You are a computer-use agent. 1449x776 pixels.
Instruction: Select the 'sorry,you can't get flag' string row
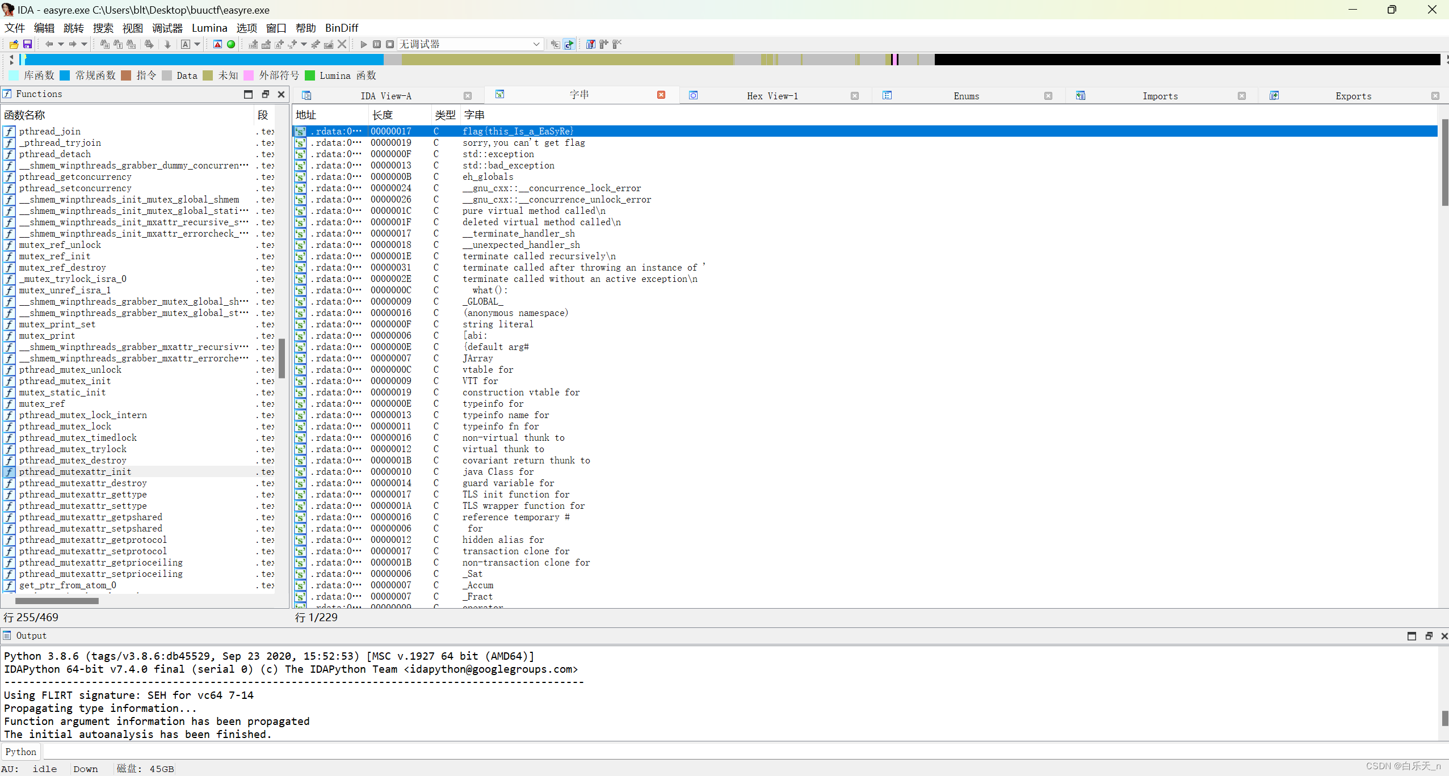point(523,143)
